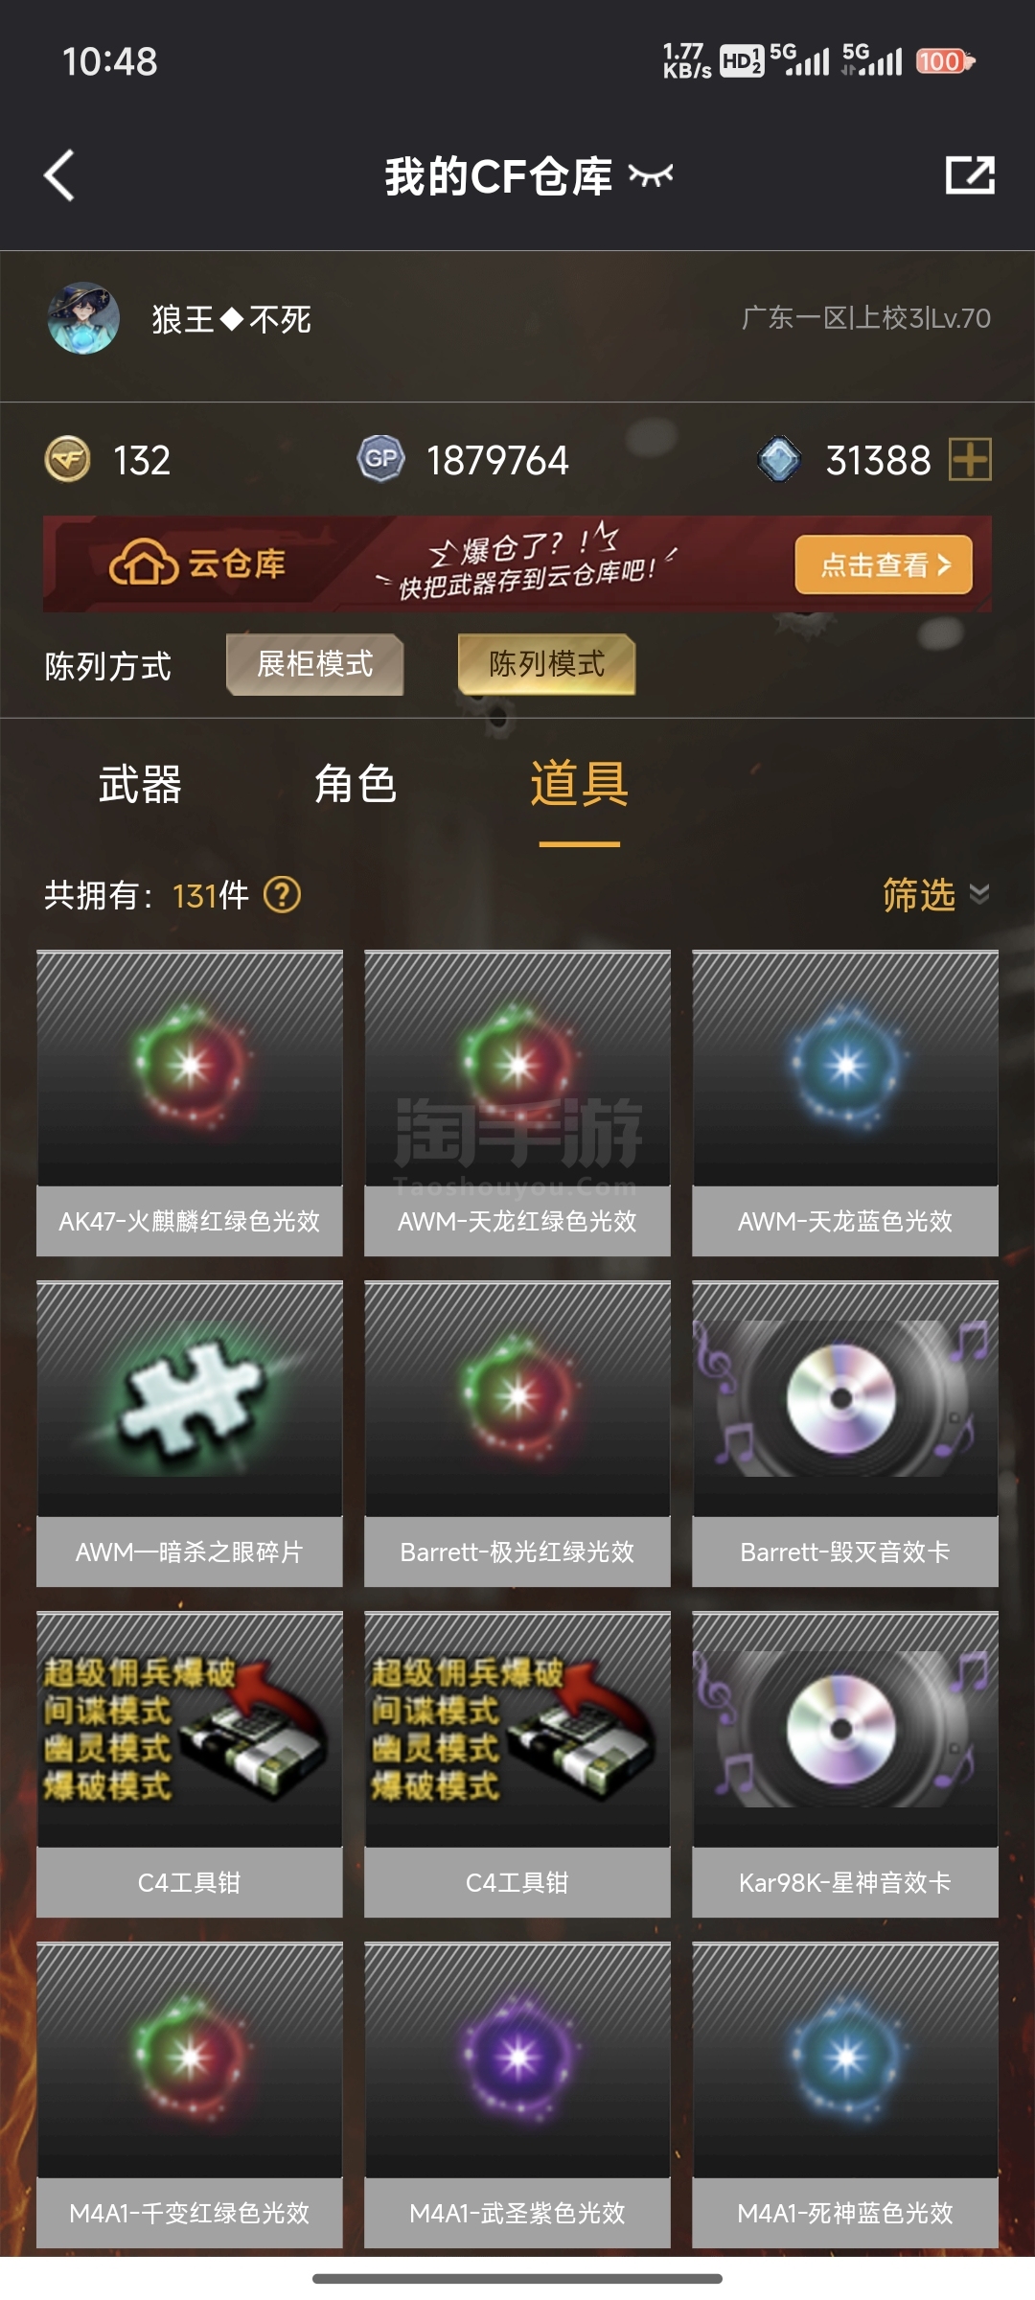Tap the CF points gold coin icon
The height and width of the screenshot is (2300, 1035).
point(67,459)
